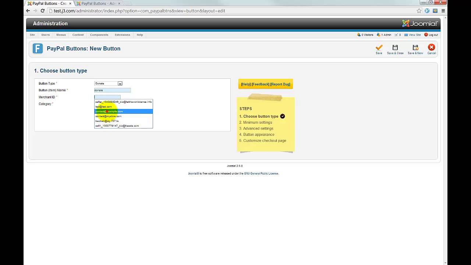471x265 pixels.
Task: Click the Joomla! logo in header
Action: click(x=420, y=24)
